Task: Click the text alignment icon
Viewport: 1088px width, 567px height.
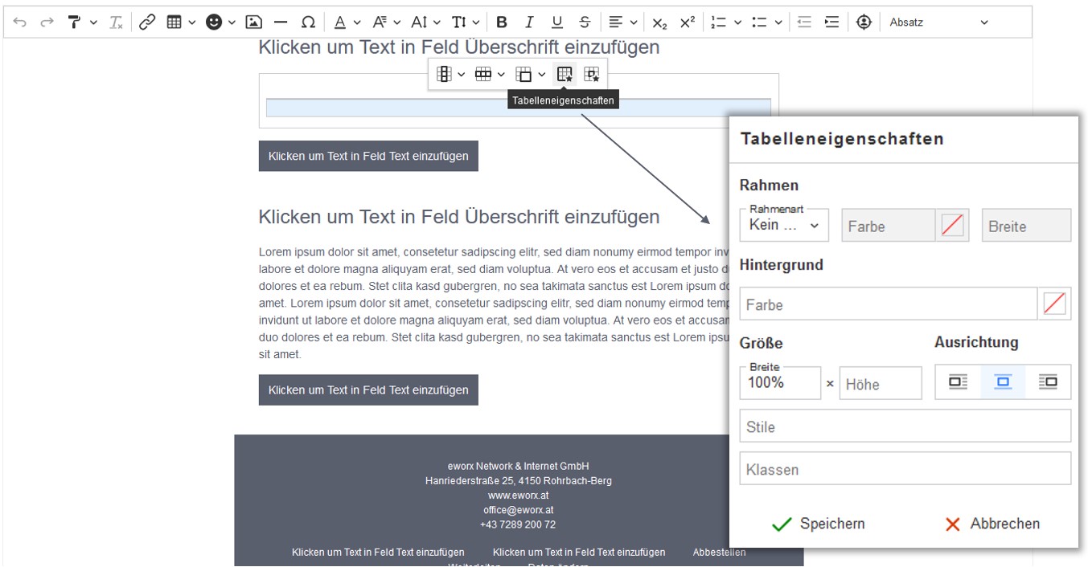Action: pyautogui.click(x=616, y=22)
